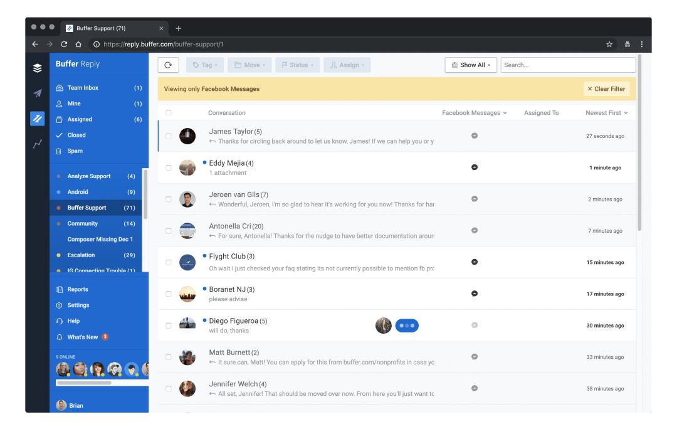The image size is (677, 446).
Task: Tick the checkbox beside Flyght Club
Action: click(x=169, y=262)
